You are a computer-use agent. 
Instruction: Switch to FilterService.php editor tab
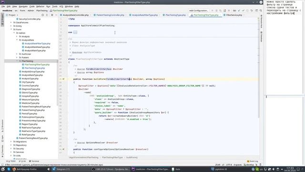(234, 15)
